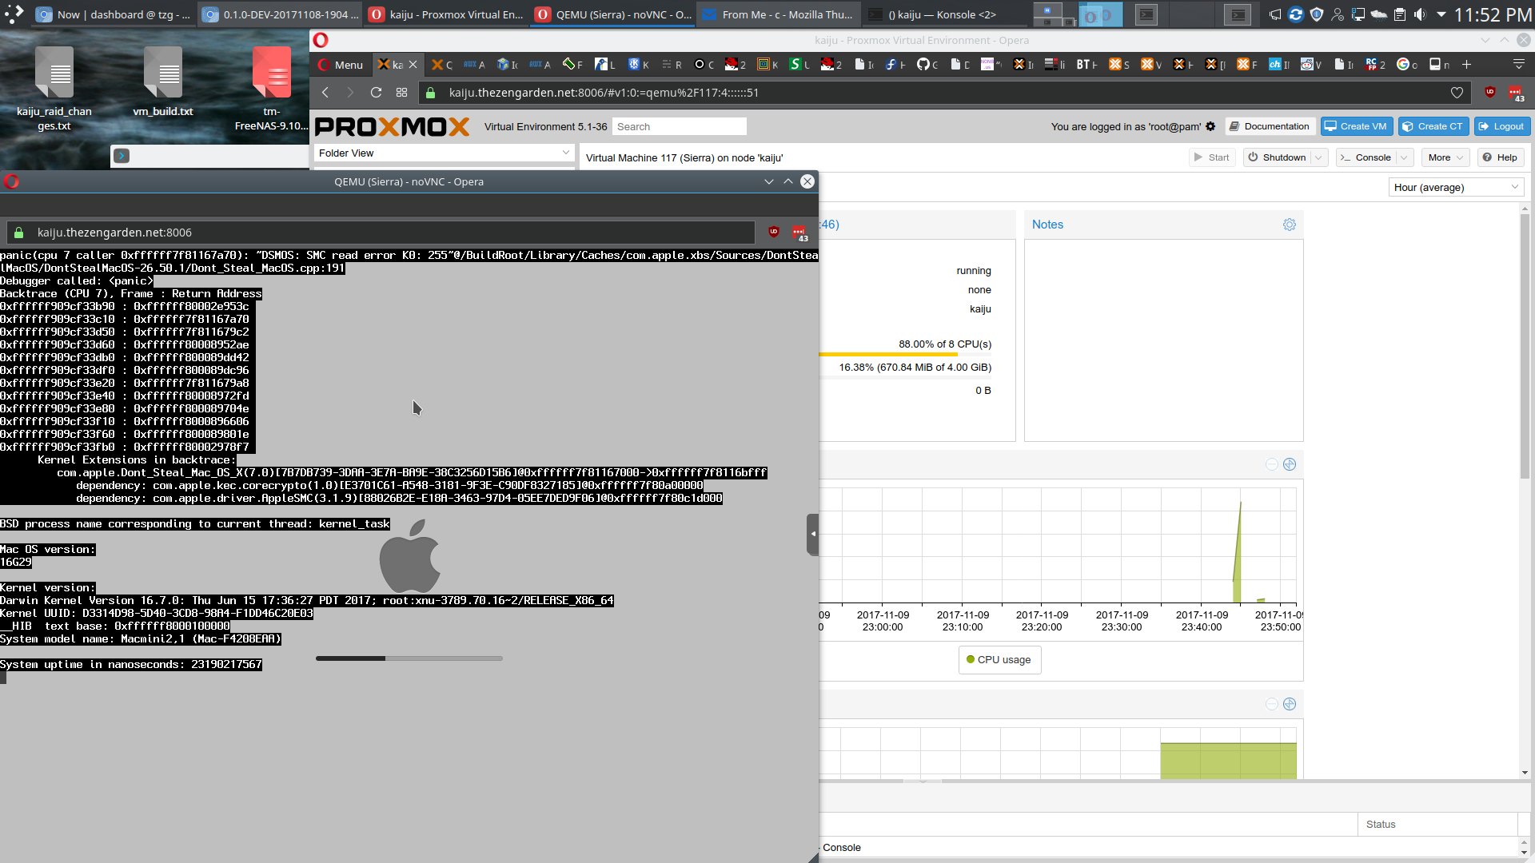Toggle the CPU usage legend item
The height and width of the screenshot is (863, 1535).
(x=999, y=659)
